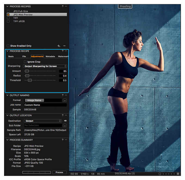Select the TIFF recipe row label
The image size is (185, 180).
click(16, 18)
